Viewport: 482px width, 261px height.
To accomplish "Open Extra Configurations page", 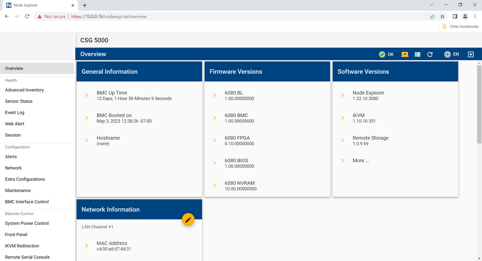I will (37, 179).
